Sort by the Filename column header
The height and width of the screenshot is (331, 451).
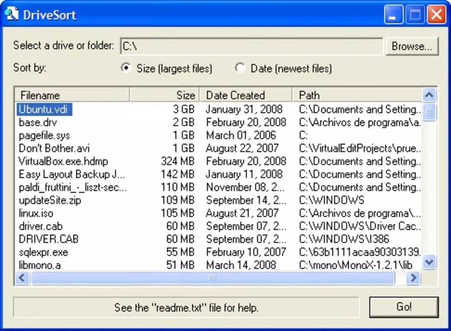point(72,95)
